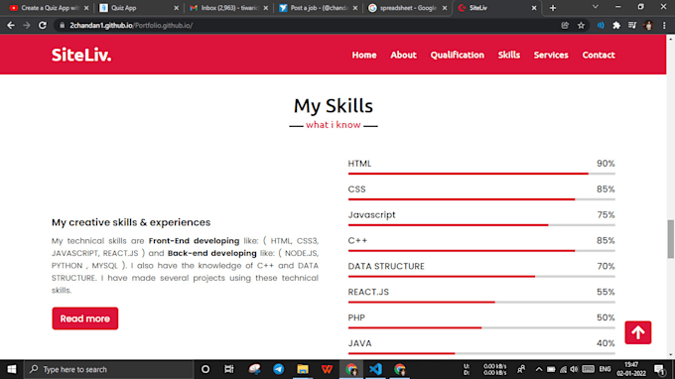Screen dimensions: 675x379
Task: Click the Javascript skill progress bar
Action: coord(481,225)
